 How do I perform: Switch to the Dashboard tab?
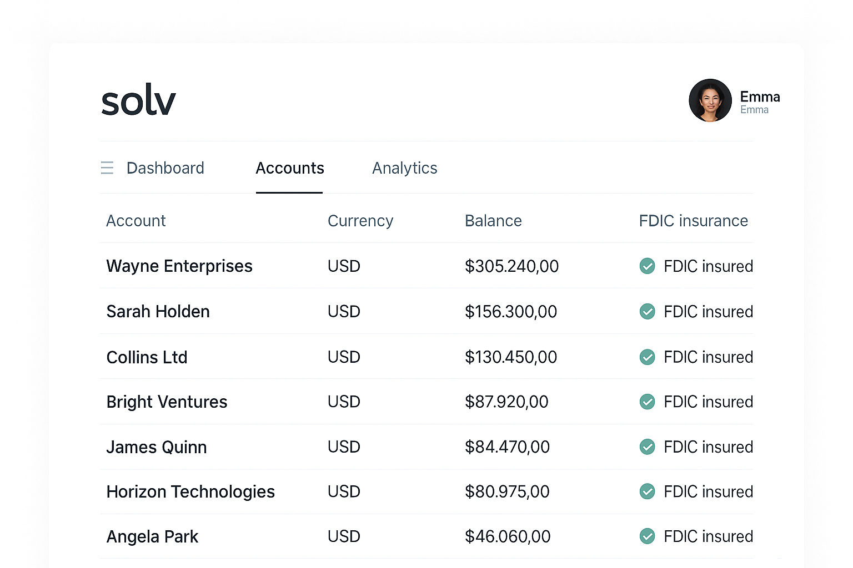165,168
